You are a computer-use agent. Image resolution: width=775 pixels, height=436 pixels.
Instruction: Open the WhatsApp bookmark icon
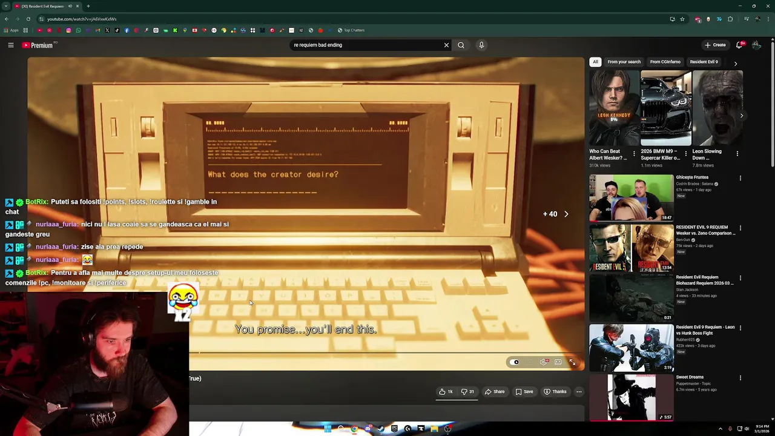click(x=78, y=30)
